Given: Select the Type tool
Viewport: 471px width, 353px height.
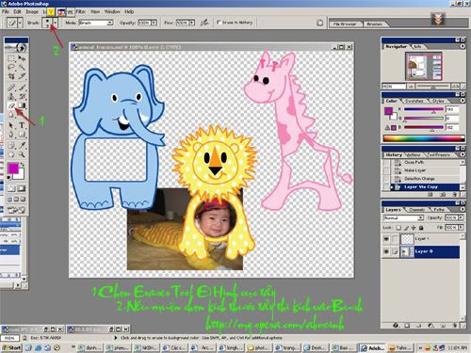Looking at the screenshot, I should [x=22, y=125].
